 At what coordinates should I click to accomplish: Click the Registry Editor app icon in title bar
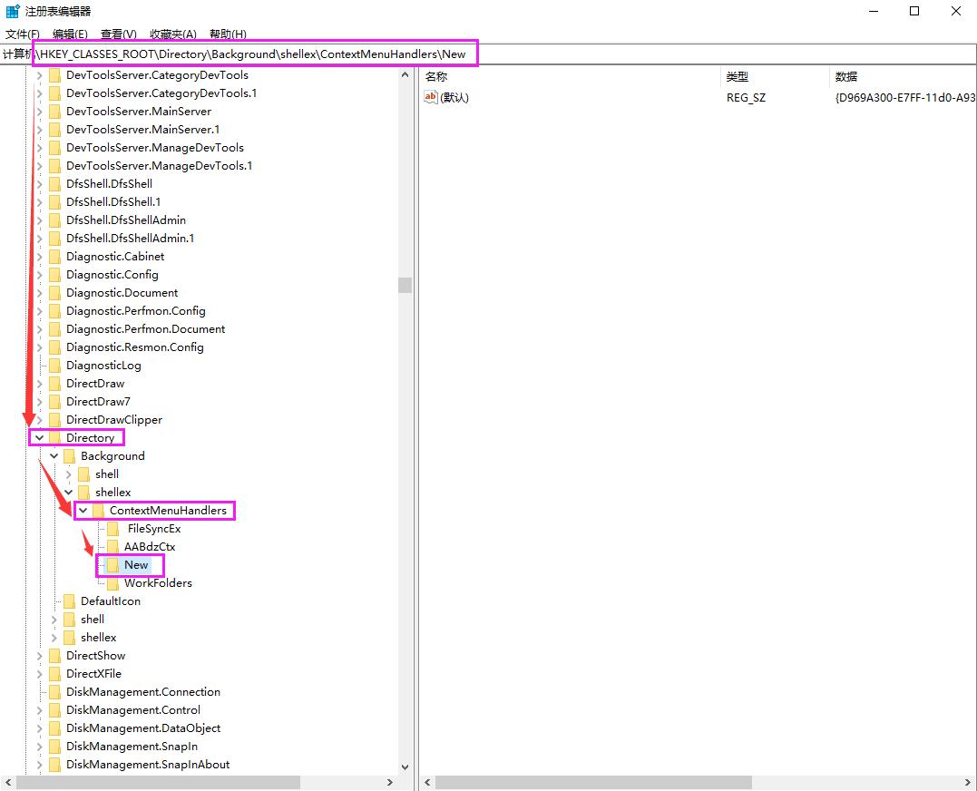[13, 12]
